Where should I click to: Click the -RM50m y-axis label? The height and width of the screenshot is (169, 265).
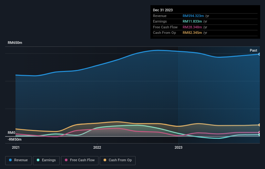(x=15, y=139)
